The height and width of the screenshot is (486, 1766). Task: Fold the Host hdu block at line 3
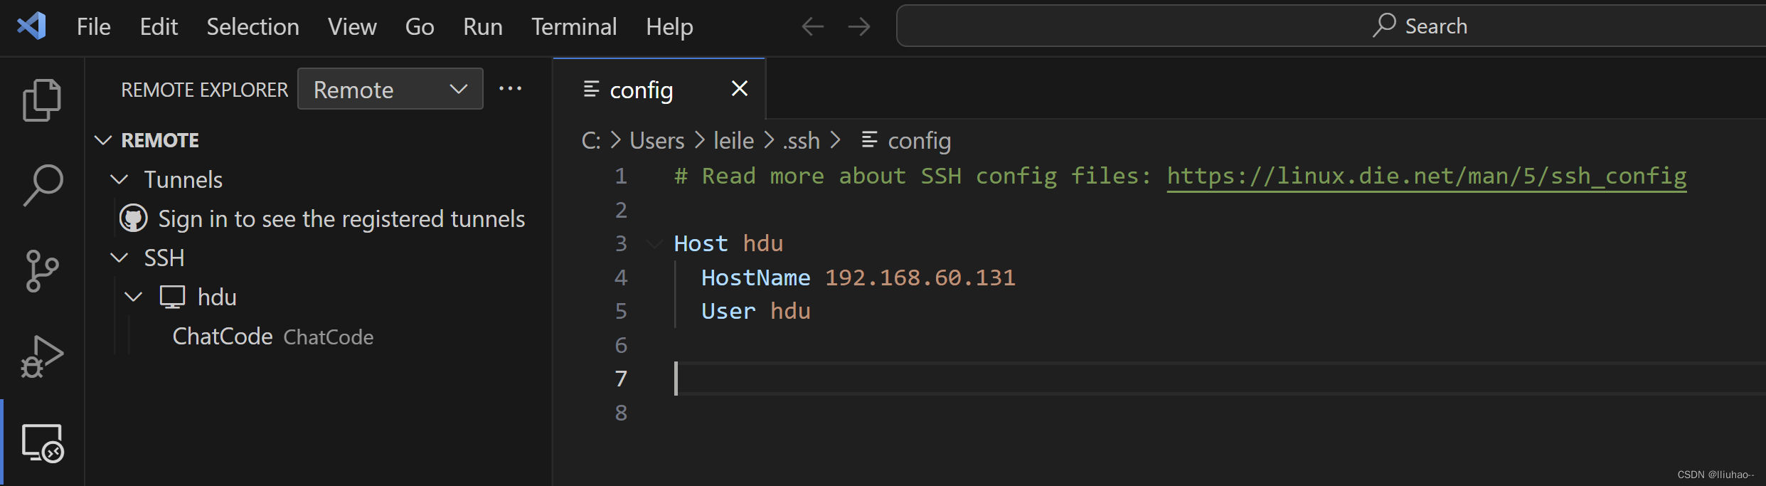pos(654,244)
